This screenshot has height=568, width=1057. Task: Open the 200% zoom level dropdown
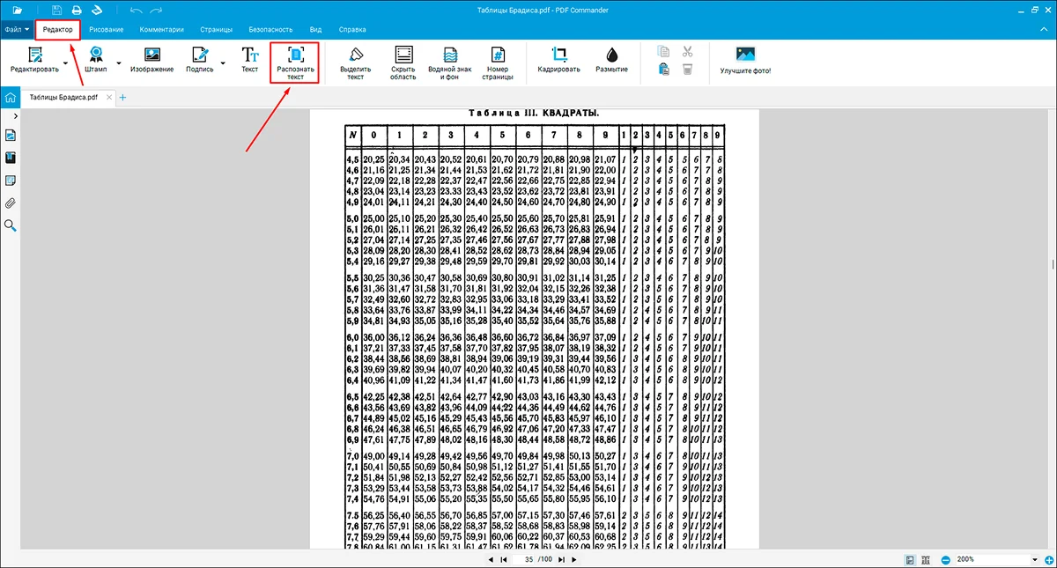[x=1035, y=559]
